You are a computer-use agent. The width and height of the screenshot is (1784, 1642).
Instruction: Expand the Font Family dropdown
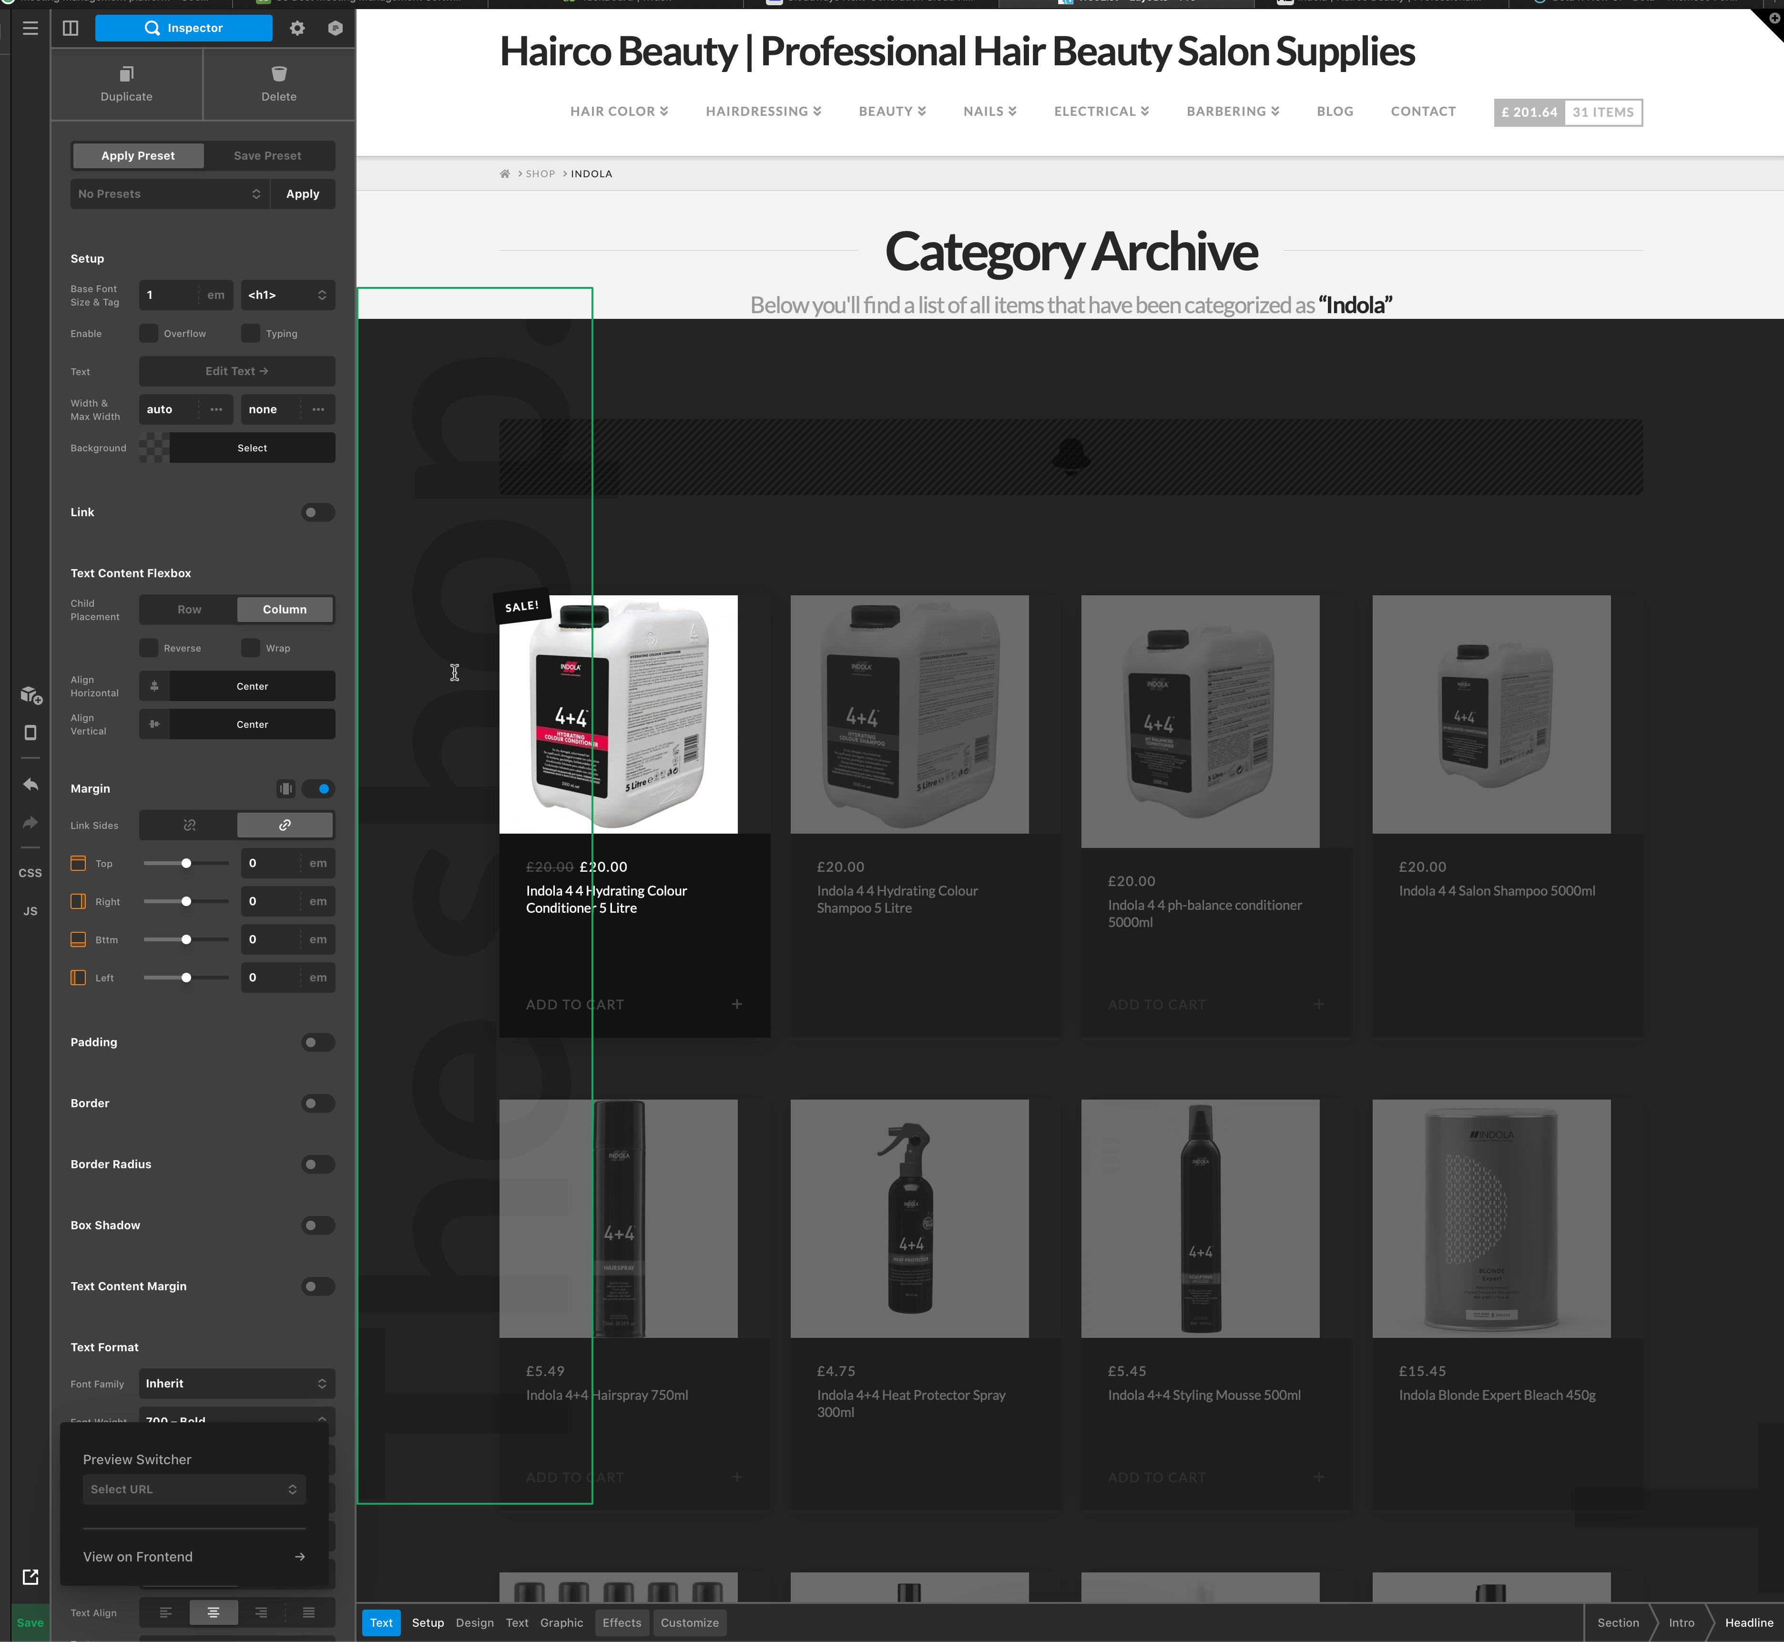pyautogui.click(x=236, y=1384)
